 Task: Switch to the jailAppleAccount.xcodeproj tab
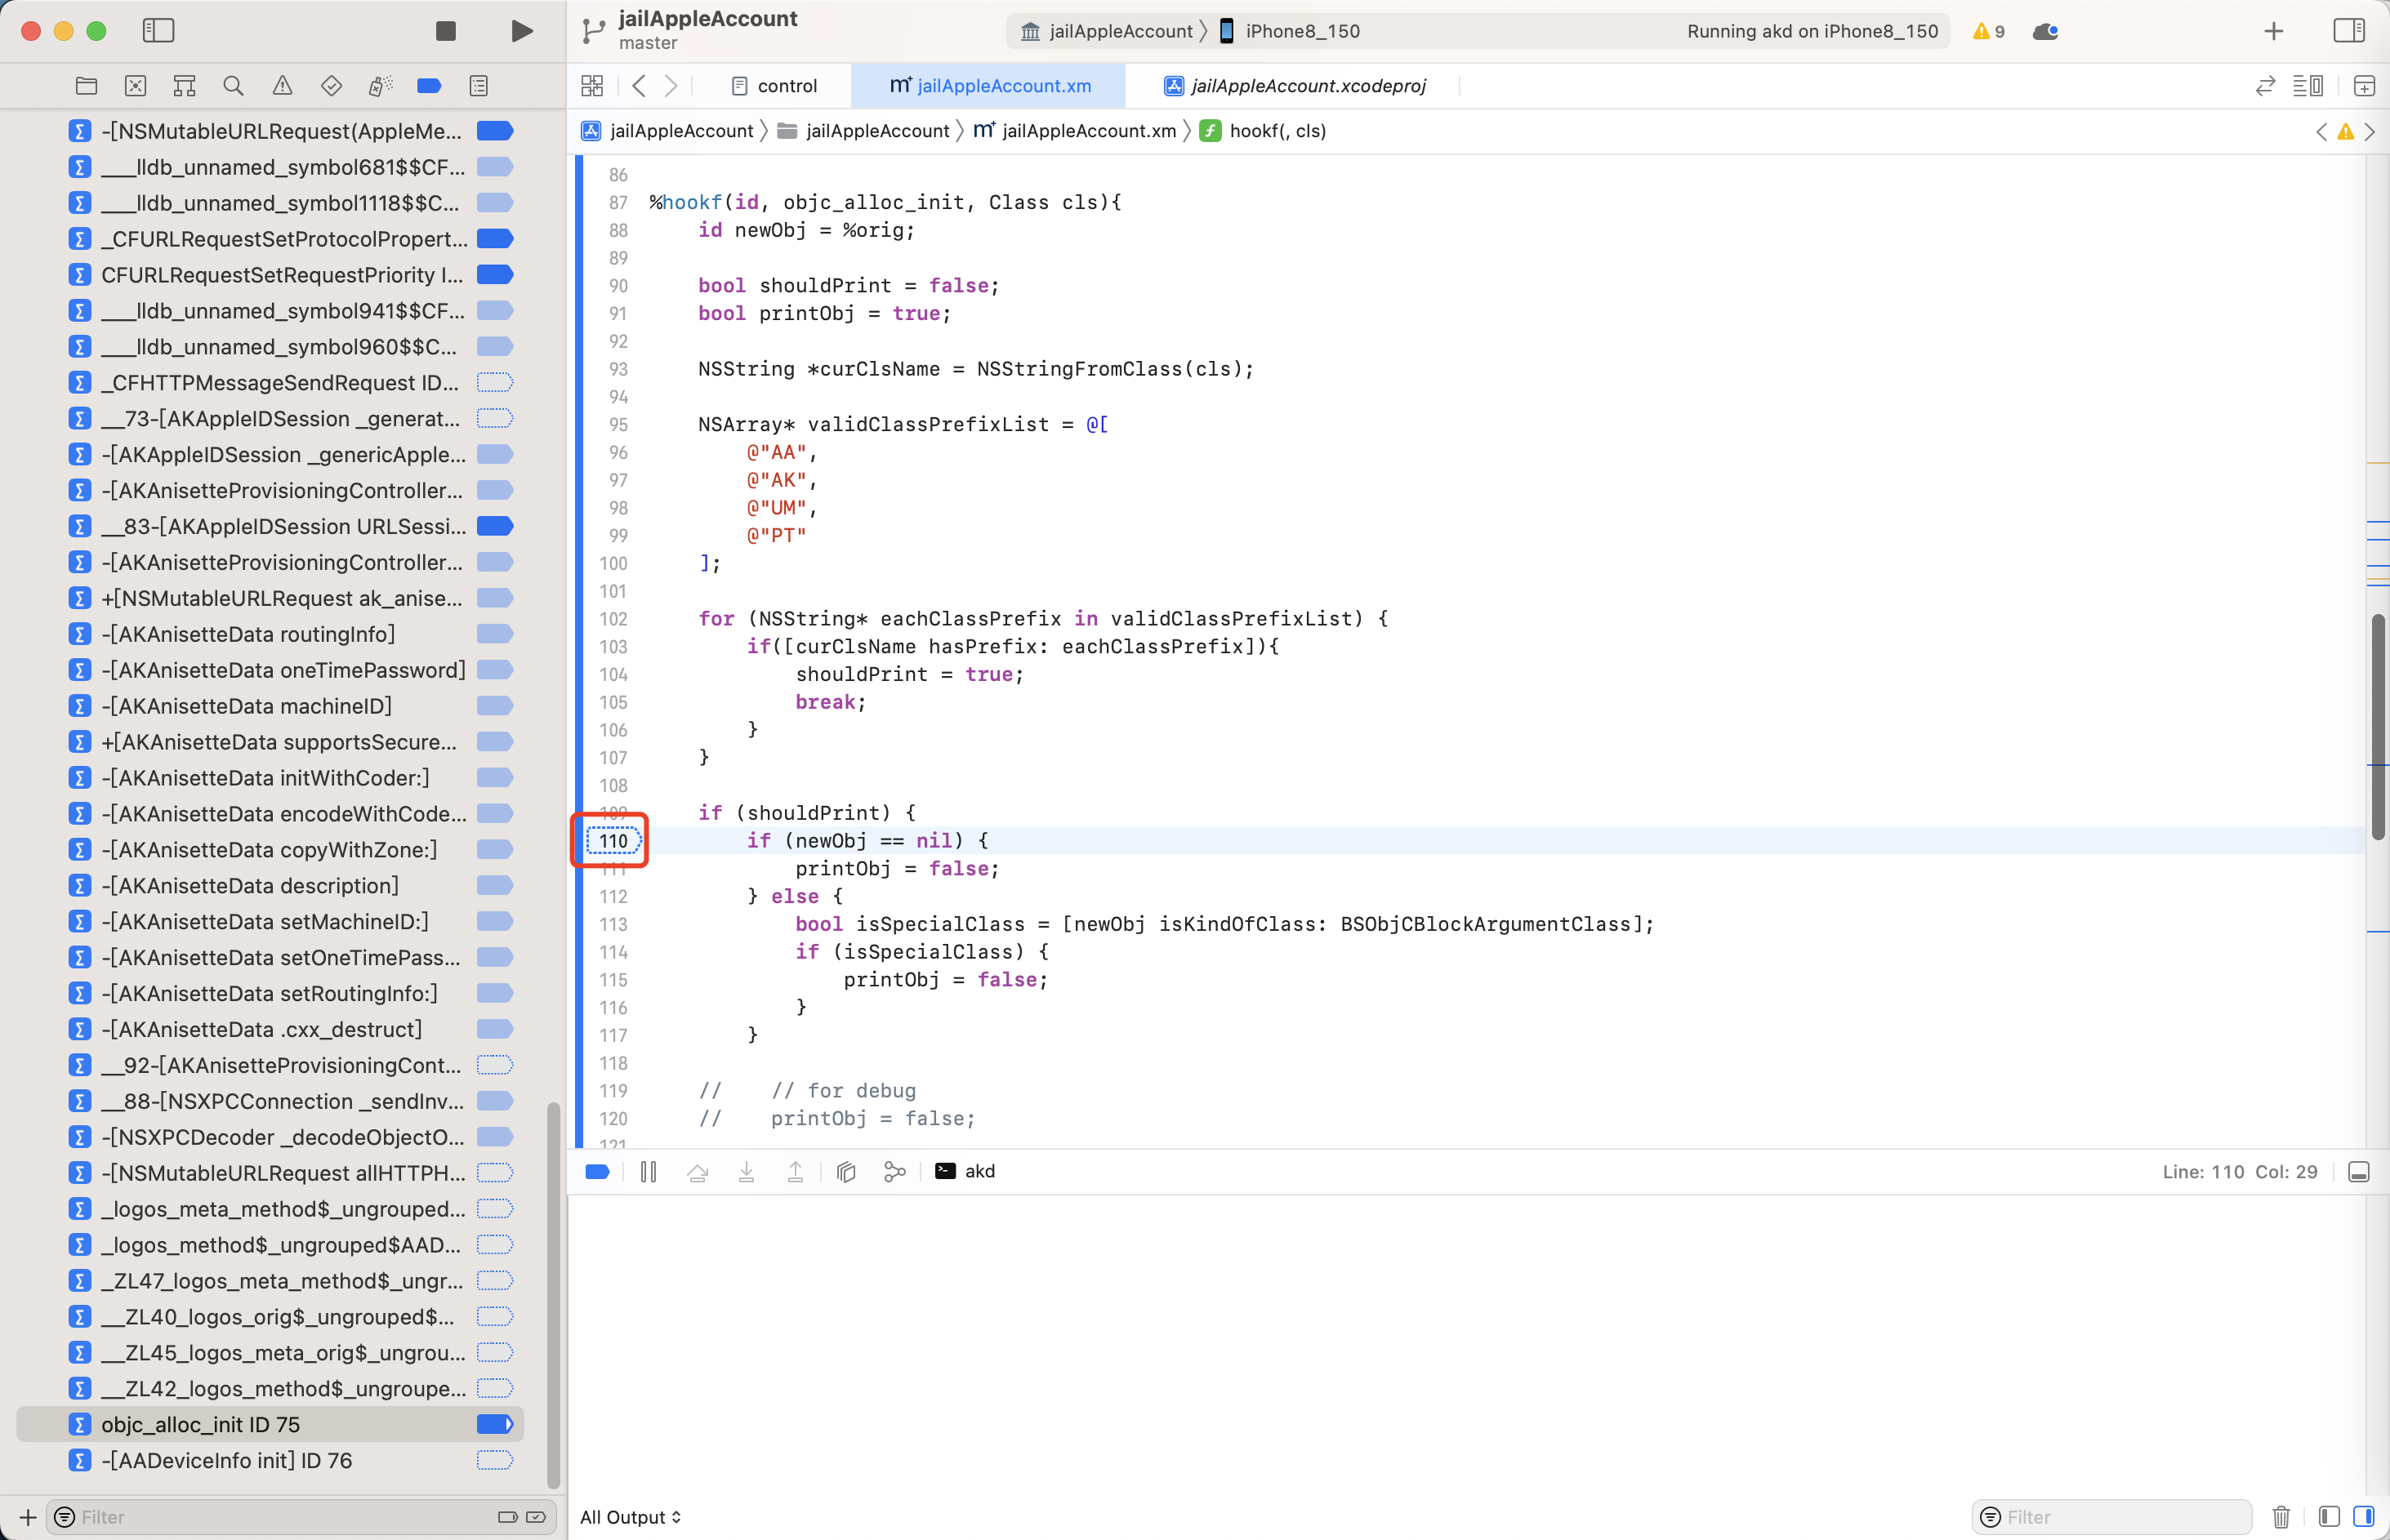click(x=1295, y=86)
